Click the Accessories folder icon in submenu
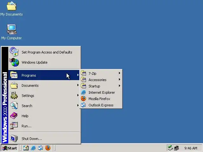Viewport: 203px width, 152px height. click(83, 80)
